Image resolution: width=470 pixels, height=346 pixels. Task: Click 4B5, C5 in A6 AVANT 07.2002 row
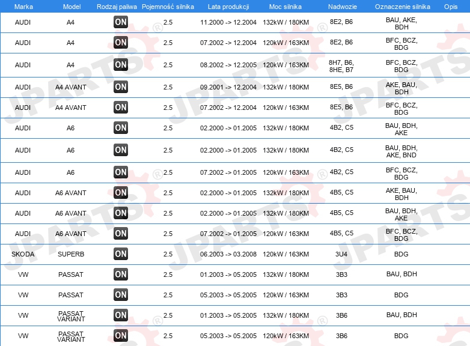click(341, 233)
